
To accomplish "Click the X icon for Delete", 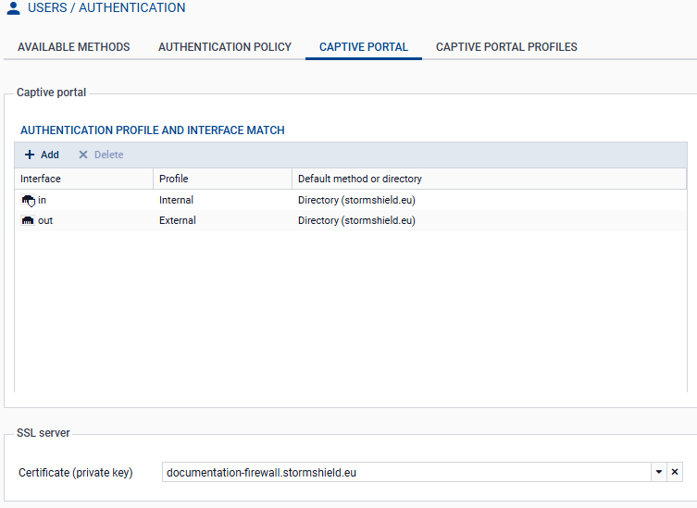I will (x=83, y=155).
